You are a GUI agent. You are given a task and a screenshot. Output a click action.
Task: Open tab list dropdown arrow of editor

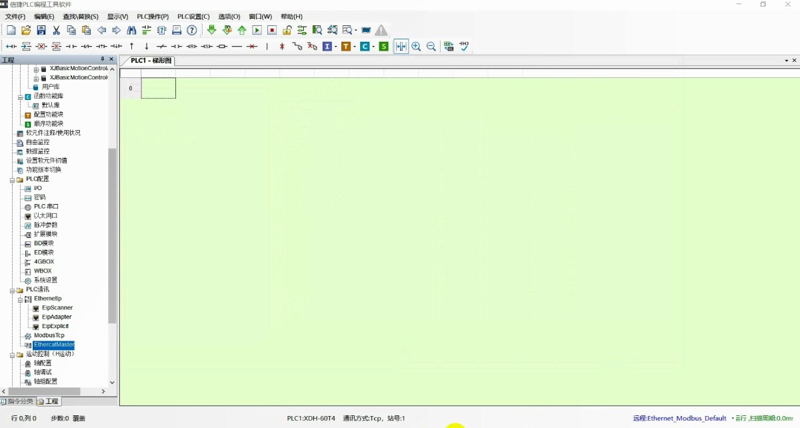tap(787, 61)
